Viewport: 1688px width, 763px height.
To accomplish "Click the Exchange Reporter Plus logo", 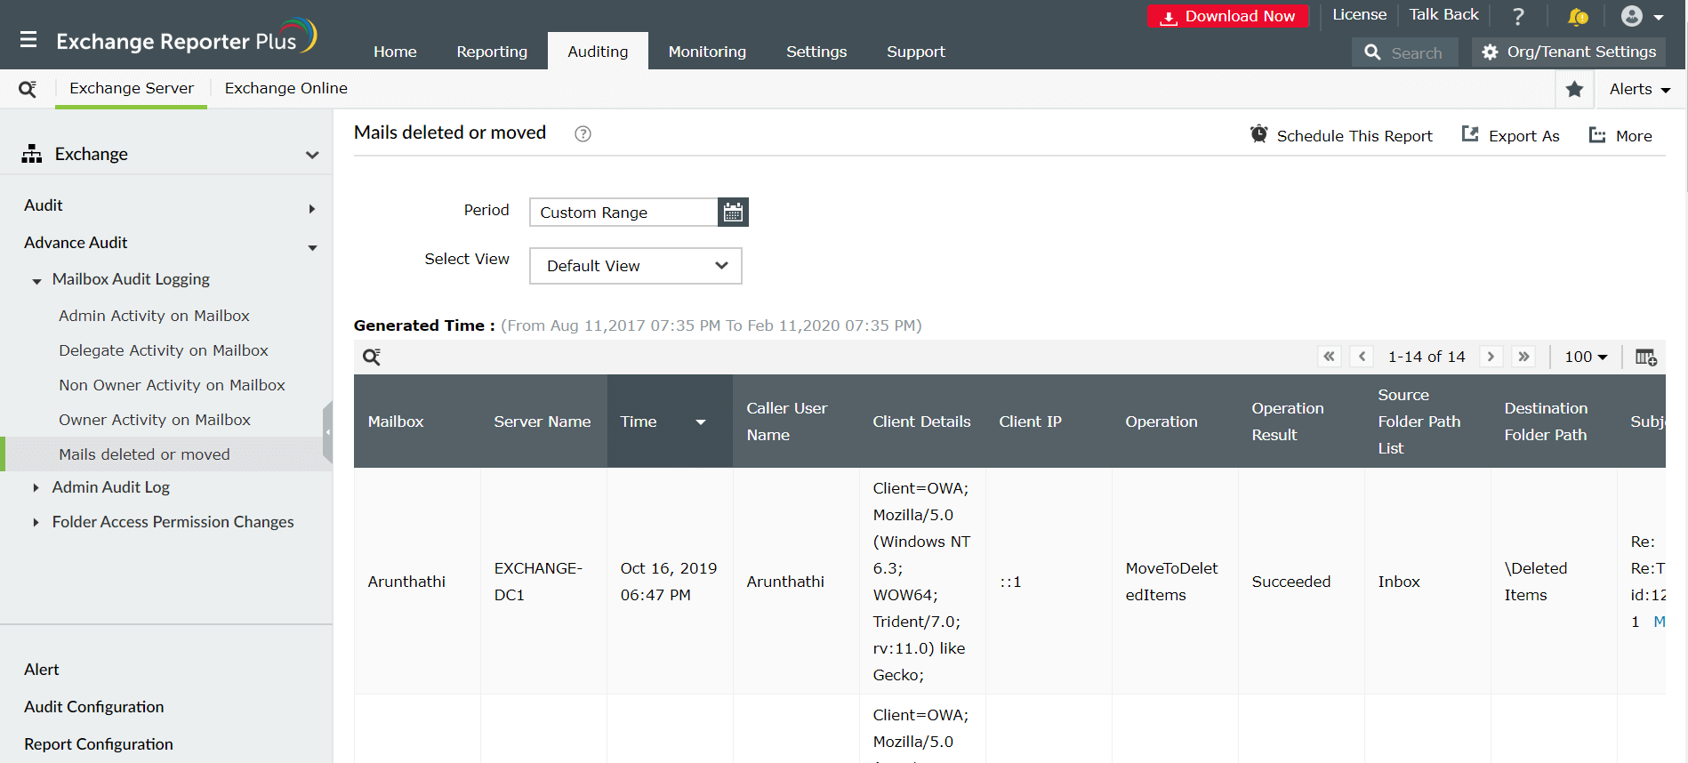I will point(186,38).
